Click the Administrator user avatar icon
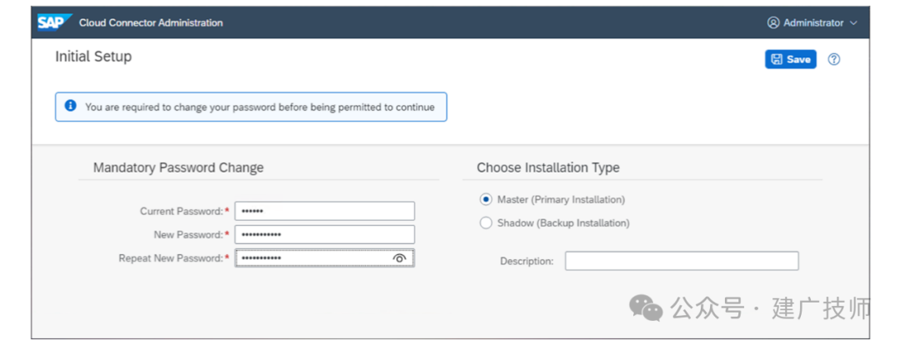This screenshot has height=345, width=901. tap(773, 23)
